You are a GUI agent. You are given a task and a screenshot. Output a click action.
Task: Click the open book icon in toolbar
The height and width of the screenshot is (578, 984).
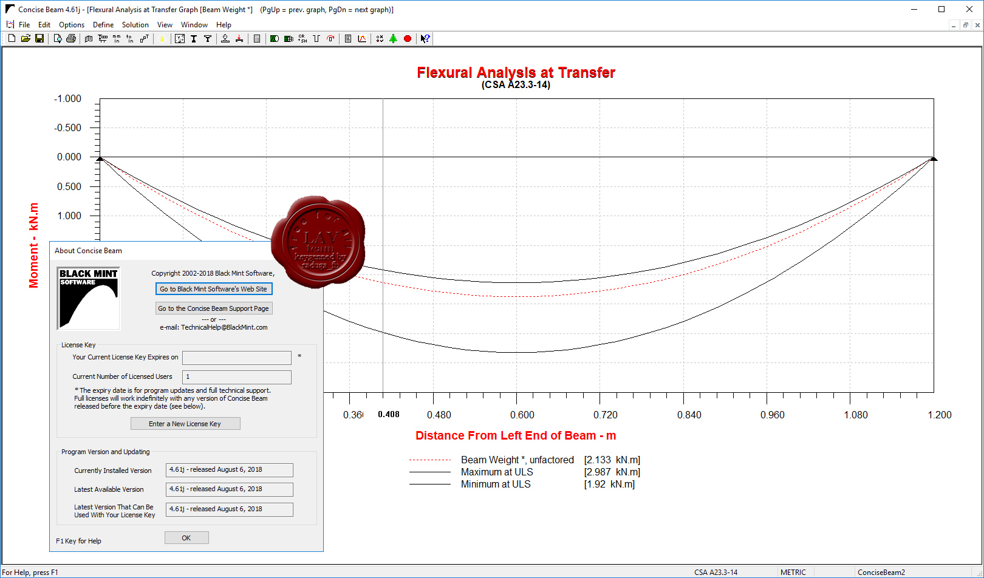89,38
